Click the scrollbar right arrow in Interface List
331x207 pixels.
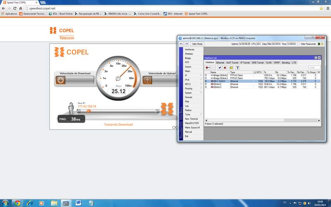pos(319,120)
